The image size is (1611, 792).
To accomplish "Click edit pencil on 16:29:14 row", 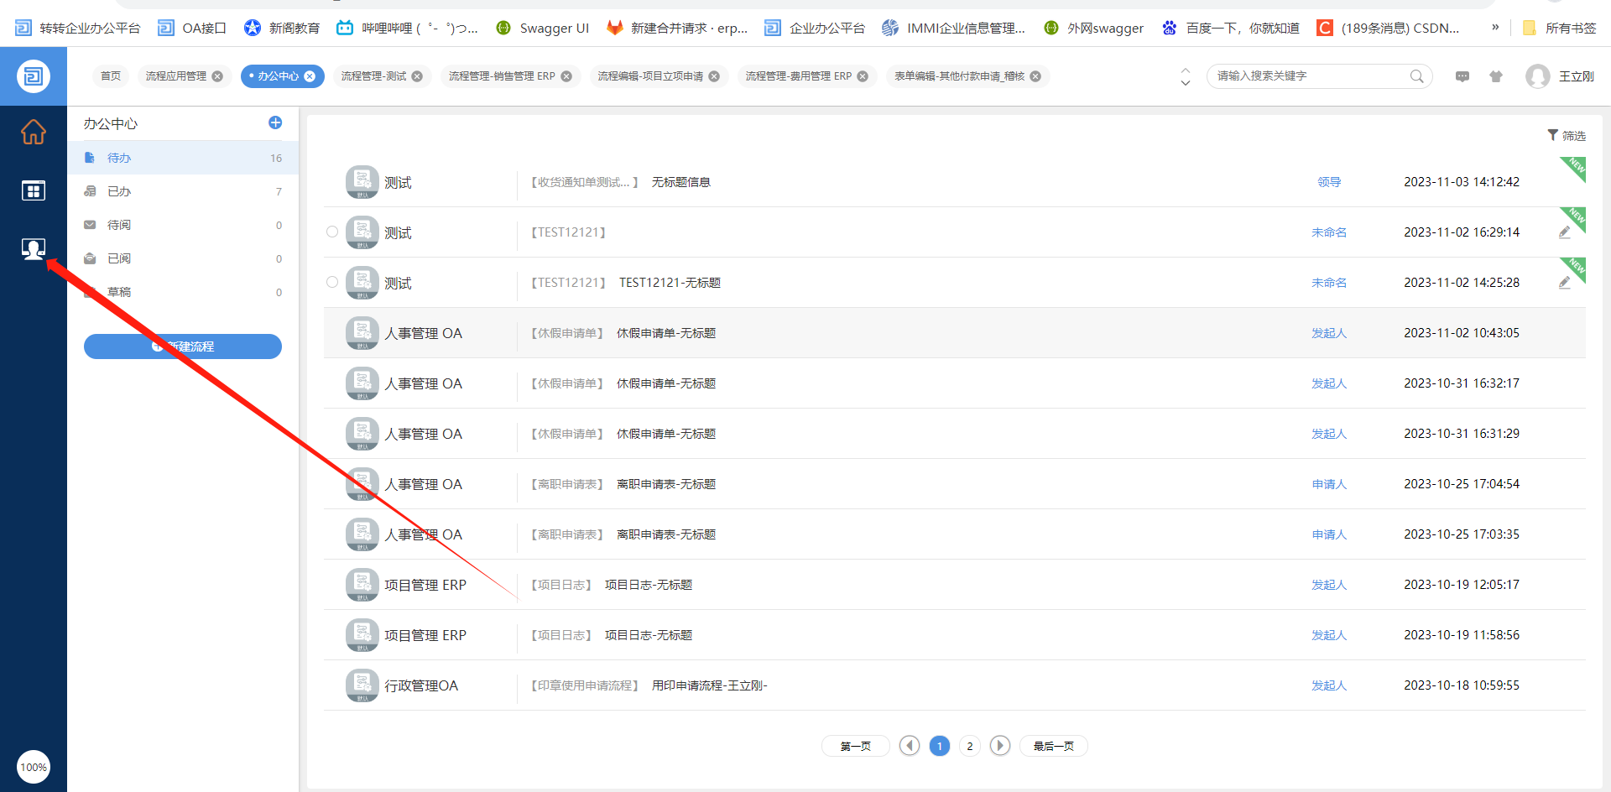I will [x=1565, y=232].
